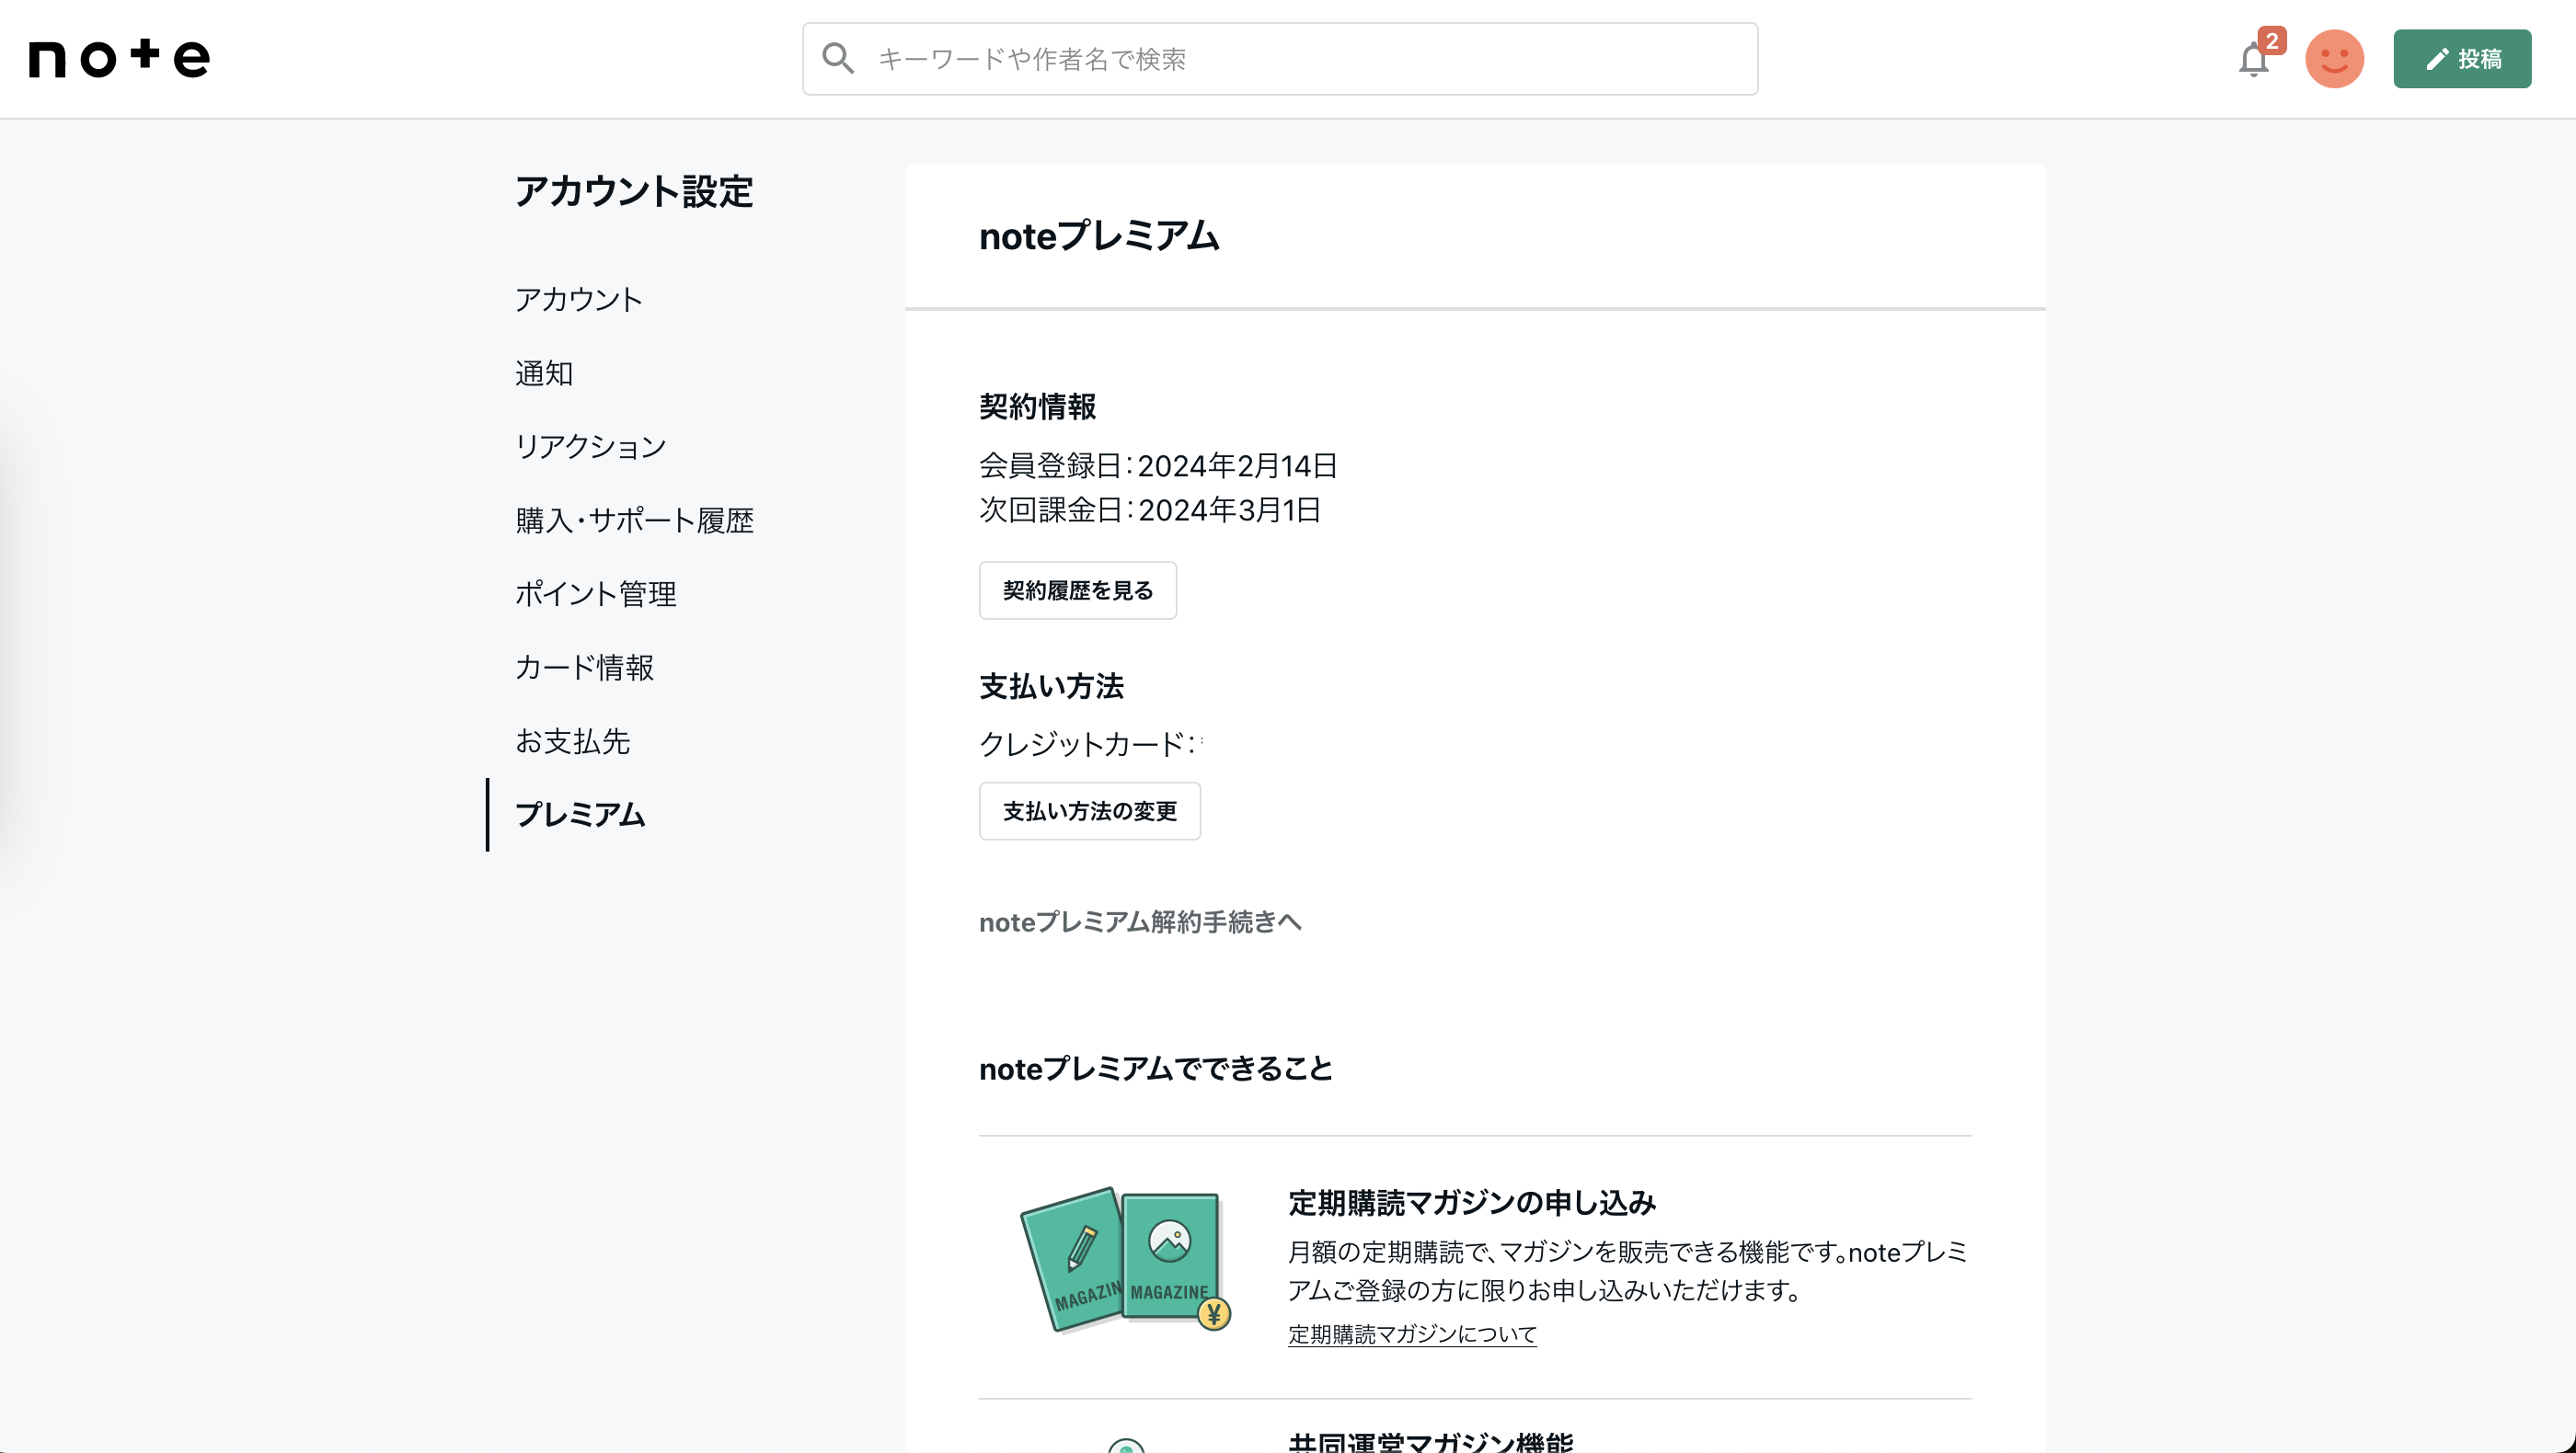Click the アカウント設定 title
Viewport: 2576px width, 1453px height.
point(634,191)
